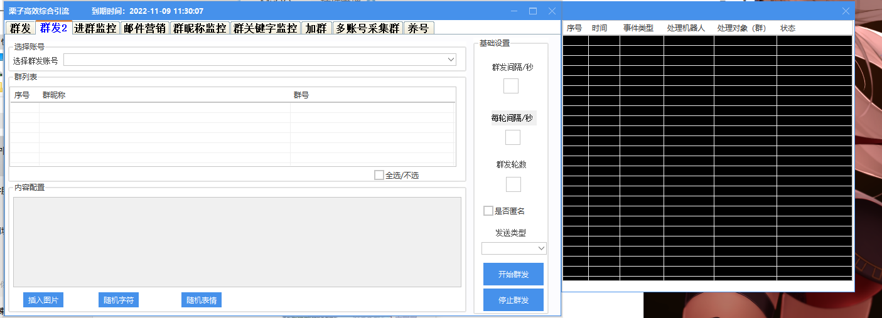882x318 pixels.
Task: Toggle the 全选/不选 checkbox
Action: pos(379,175)
